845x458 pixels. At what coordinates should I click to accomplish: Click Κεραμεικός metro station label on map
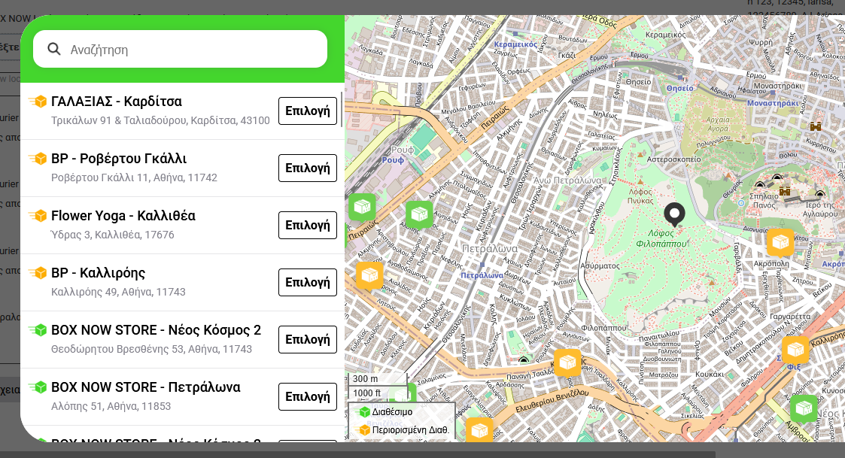tap(515, 44)
